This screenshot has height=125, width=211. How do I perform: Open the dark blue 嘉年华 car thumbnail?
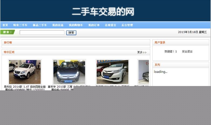point(69,72)
